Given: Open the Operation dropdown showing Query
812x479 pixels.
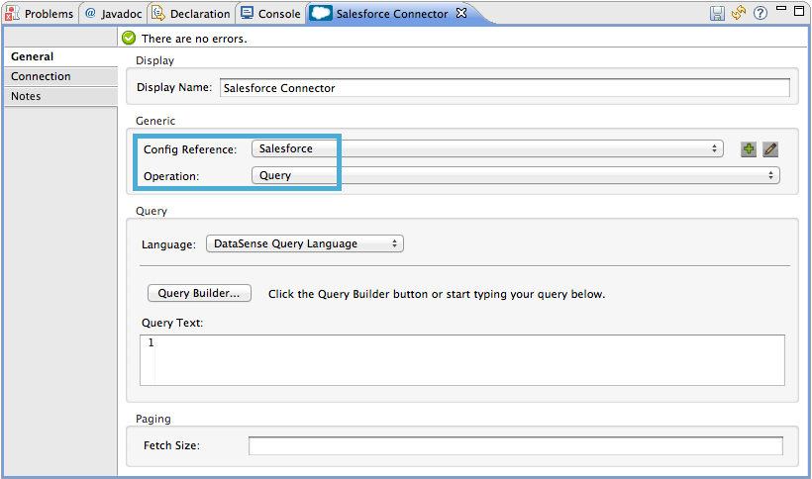Looking at the screenshot, I should tap(516, 175).
